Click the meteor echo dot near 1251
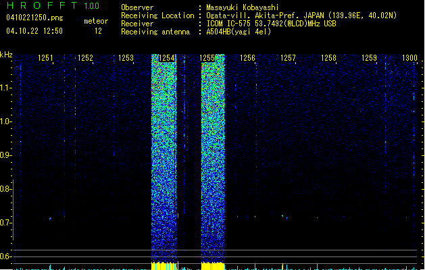 pyautogui.click(x=50, y=219)
